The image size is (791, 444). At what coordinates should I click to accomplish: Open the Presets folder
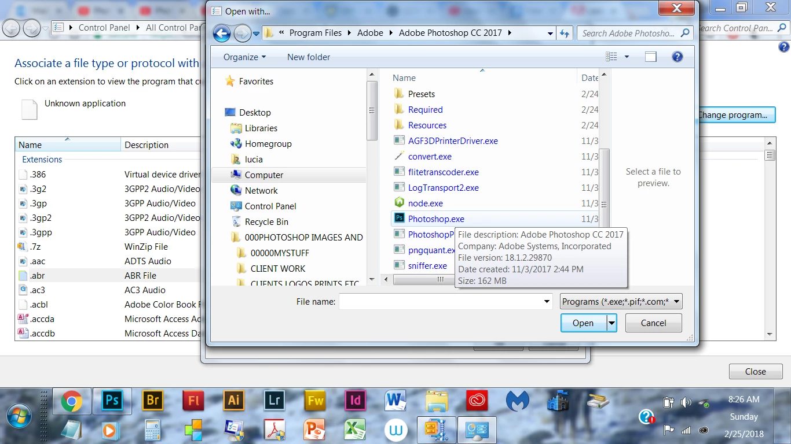click(421, 94)
